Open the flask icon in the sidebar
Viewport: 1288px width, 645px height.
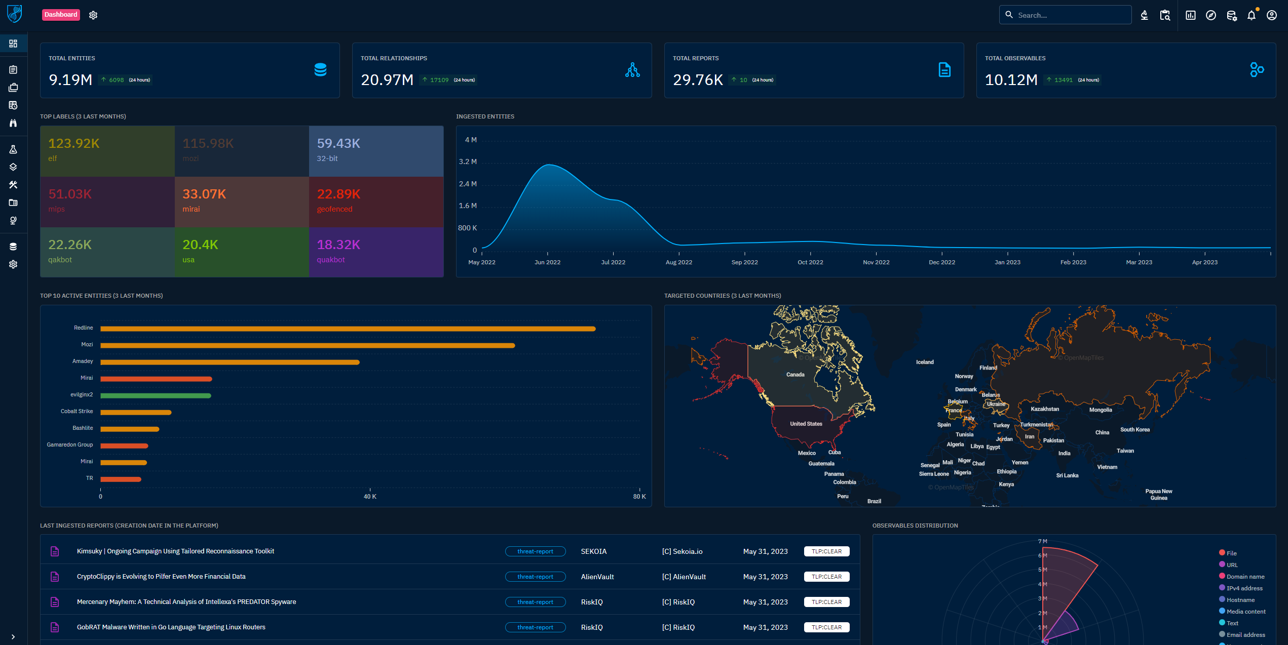click(x=13, y=149)
